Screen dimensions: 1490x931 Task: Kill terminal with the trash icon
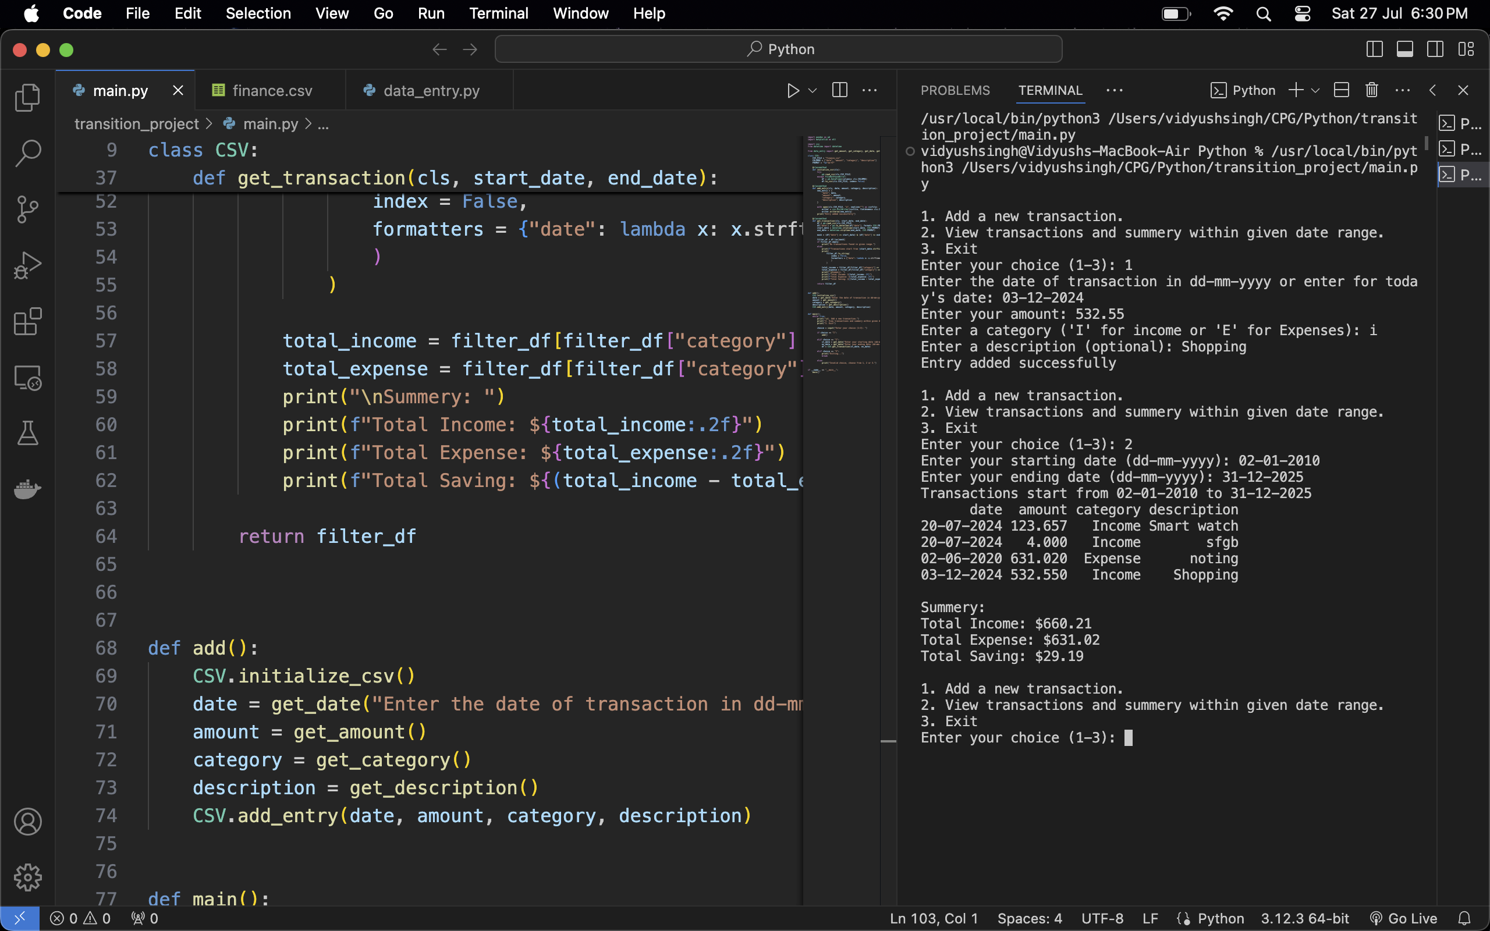click(1371, 91)
